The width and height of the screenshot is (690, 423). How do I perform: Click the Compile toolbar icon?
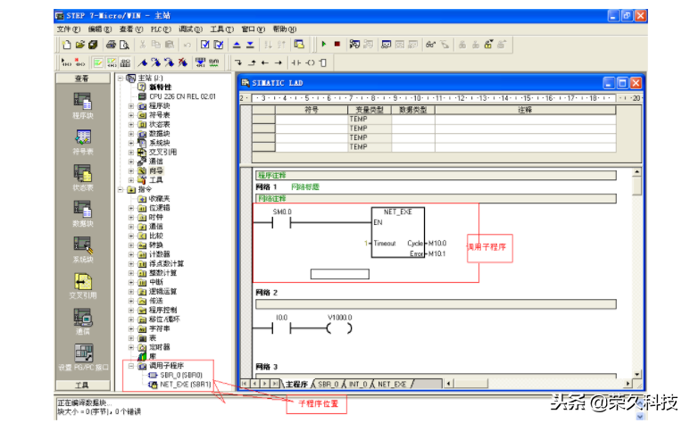pos(205,45)
